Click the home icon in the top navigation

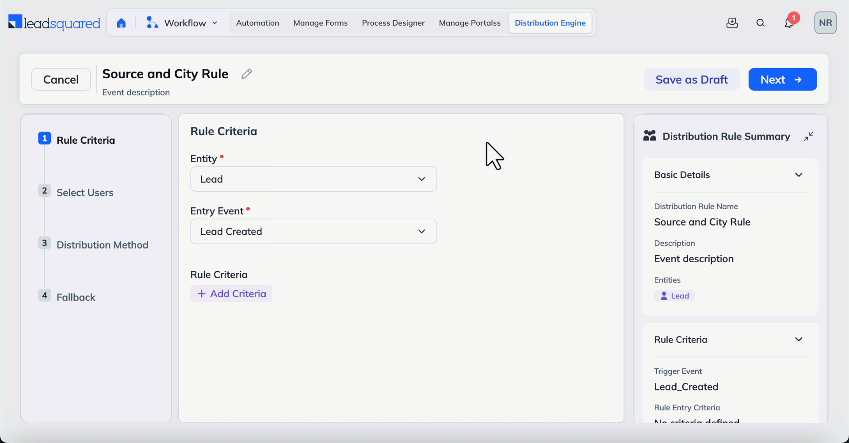tap(121, 23)
